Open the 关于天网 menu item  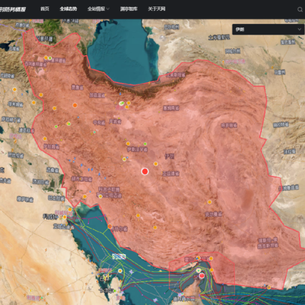(x=157, y=9)
